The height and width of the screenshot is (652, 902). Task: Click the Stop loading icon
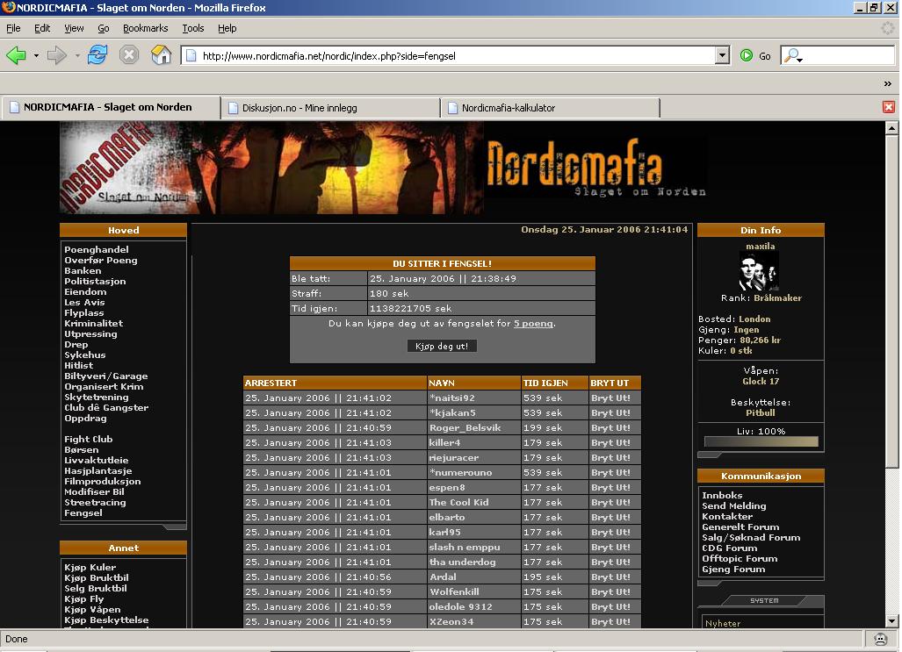[x=129, y=55]
